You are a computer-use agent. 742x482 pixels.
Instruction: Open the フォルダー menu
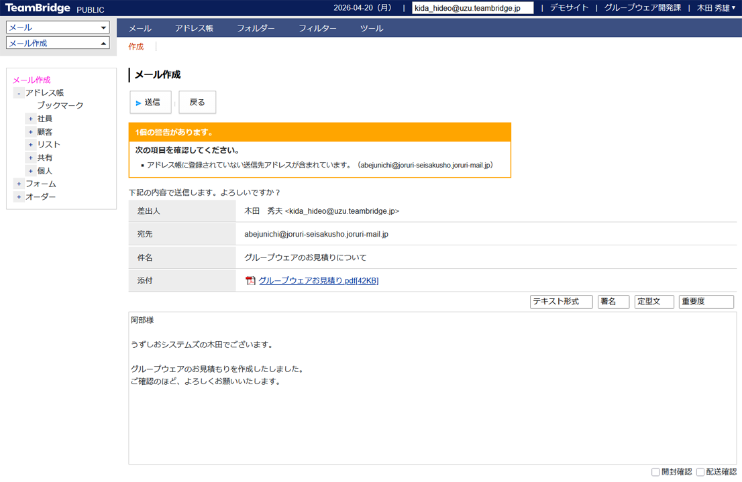256,28
